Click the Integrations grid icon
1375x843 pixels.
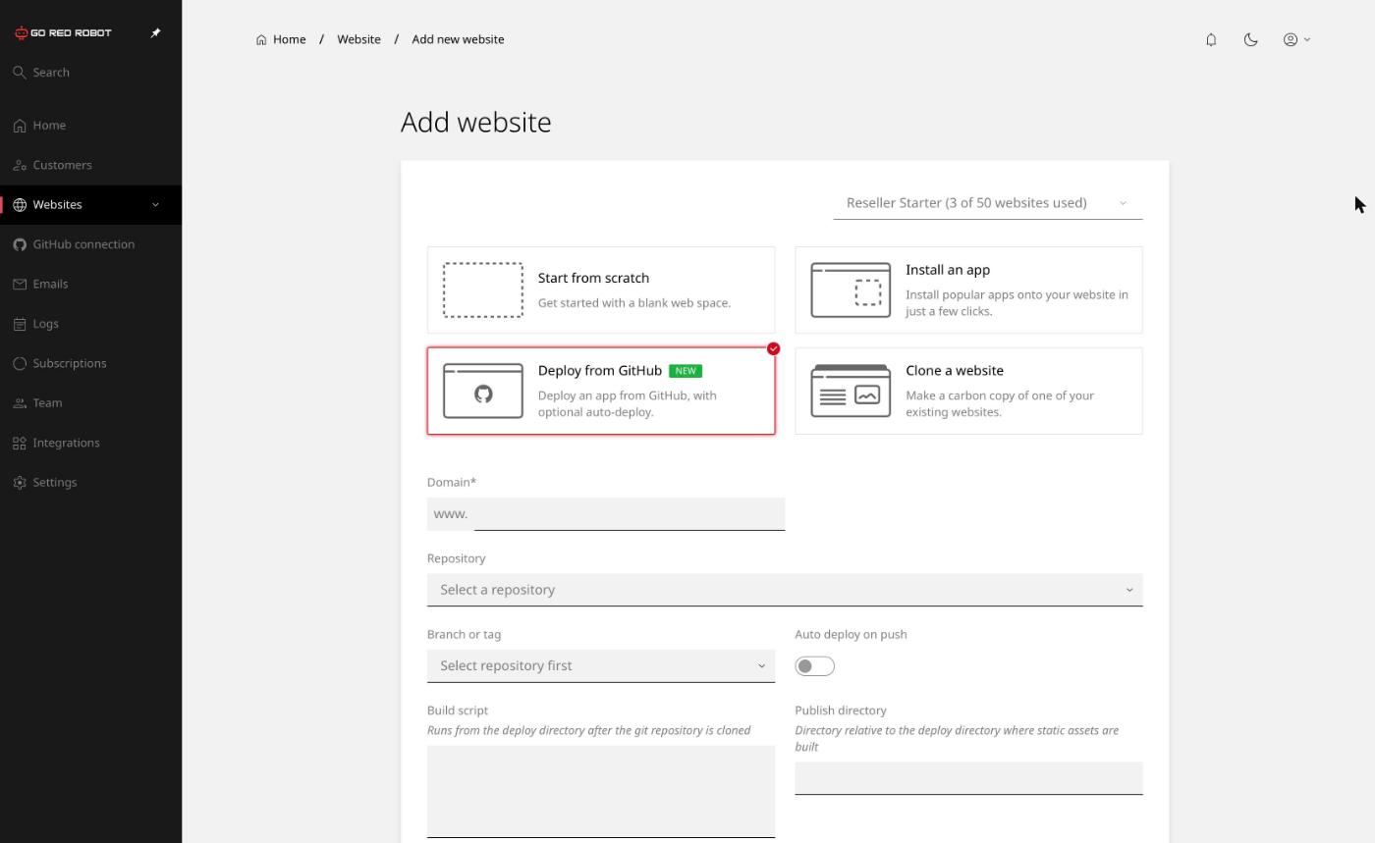[x=20, y=443]
